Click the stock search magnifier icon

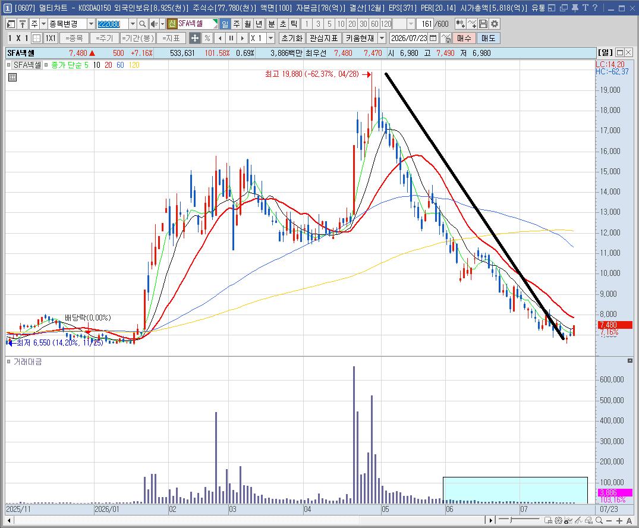click(x=142, y=24)
